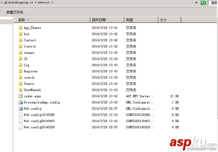
Task: Select the Control folder icon
Action: click(21, 46)
